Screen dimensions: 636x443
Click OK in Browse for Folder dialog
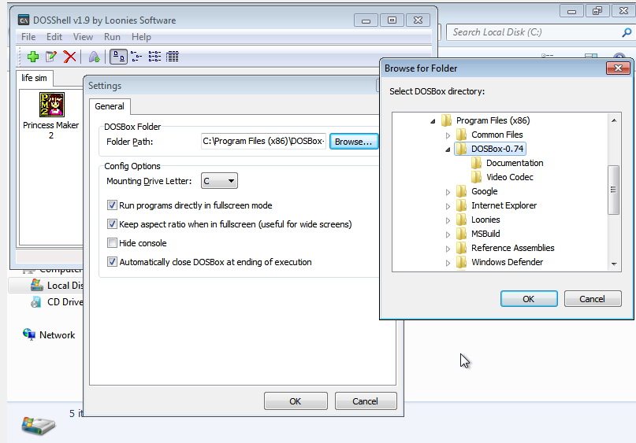[x=529, y=299]
